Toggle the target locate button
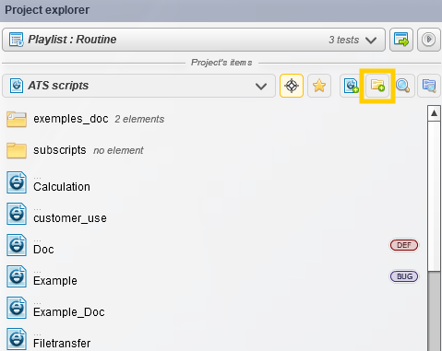This screenshot has width=442, height=351. pos(292,86)
